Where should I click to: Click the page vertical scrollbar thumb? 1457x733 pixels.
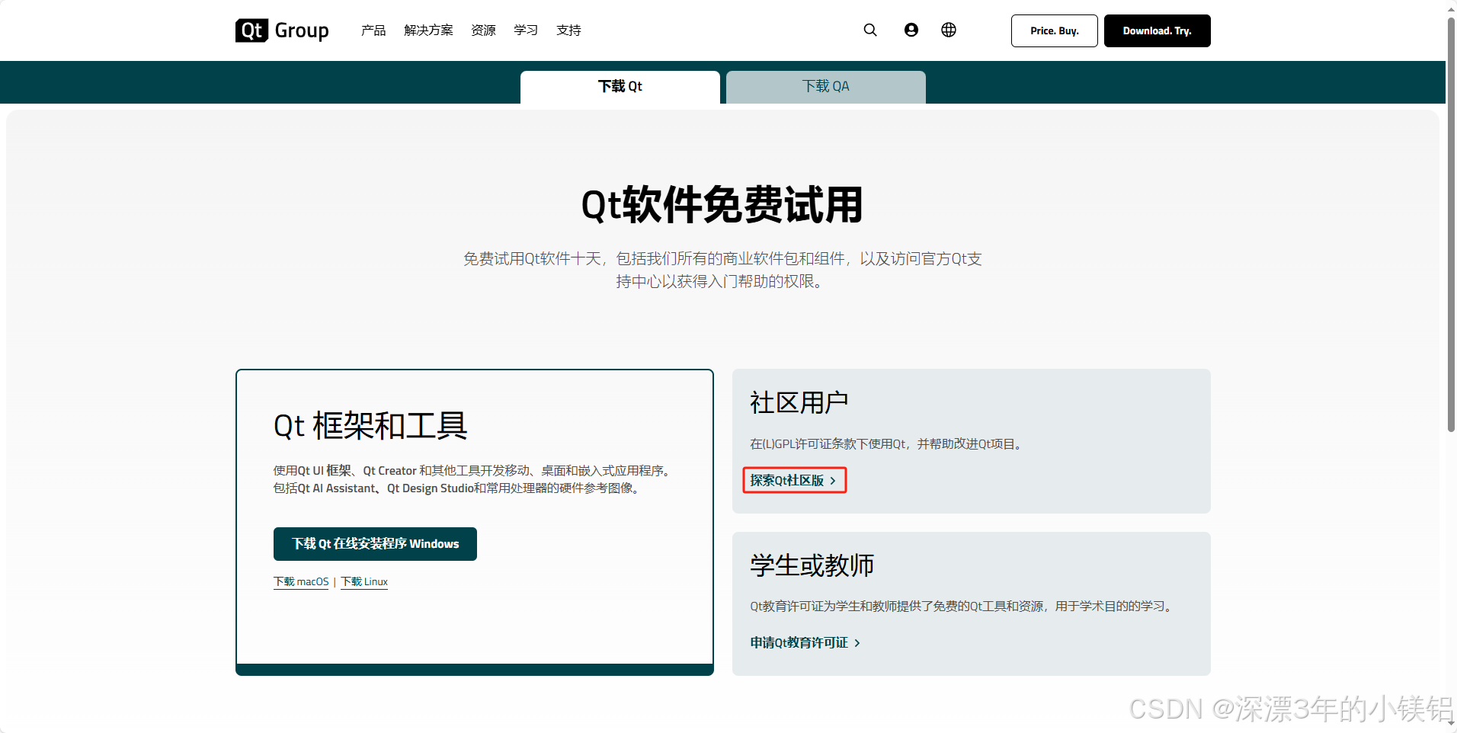[1451, 225]
